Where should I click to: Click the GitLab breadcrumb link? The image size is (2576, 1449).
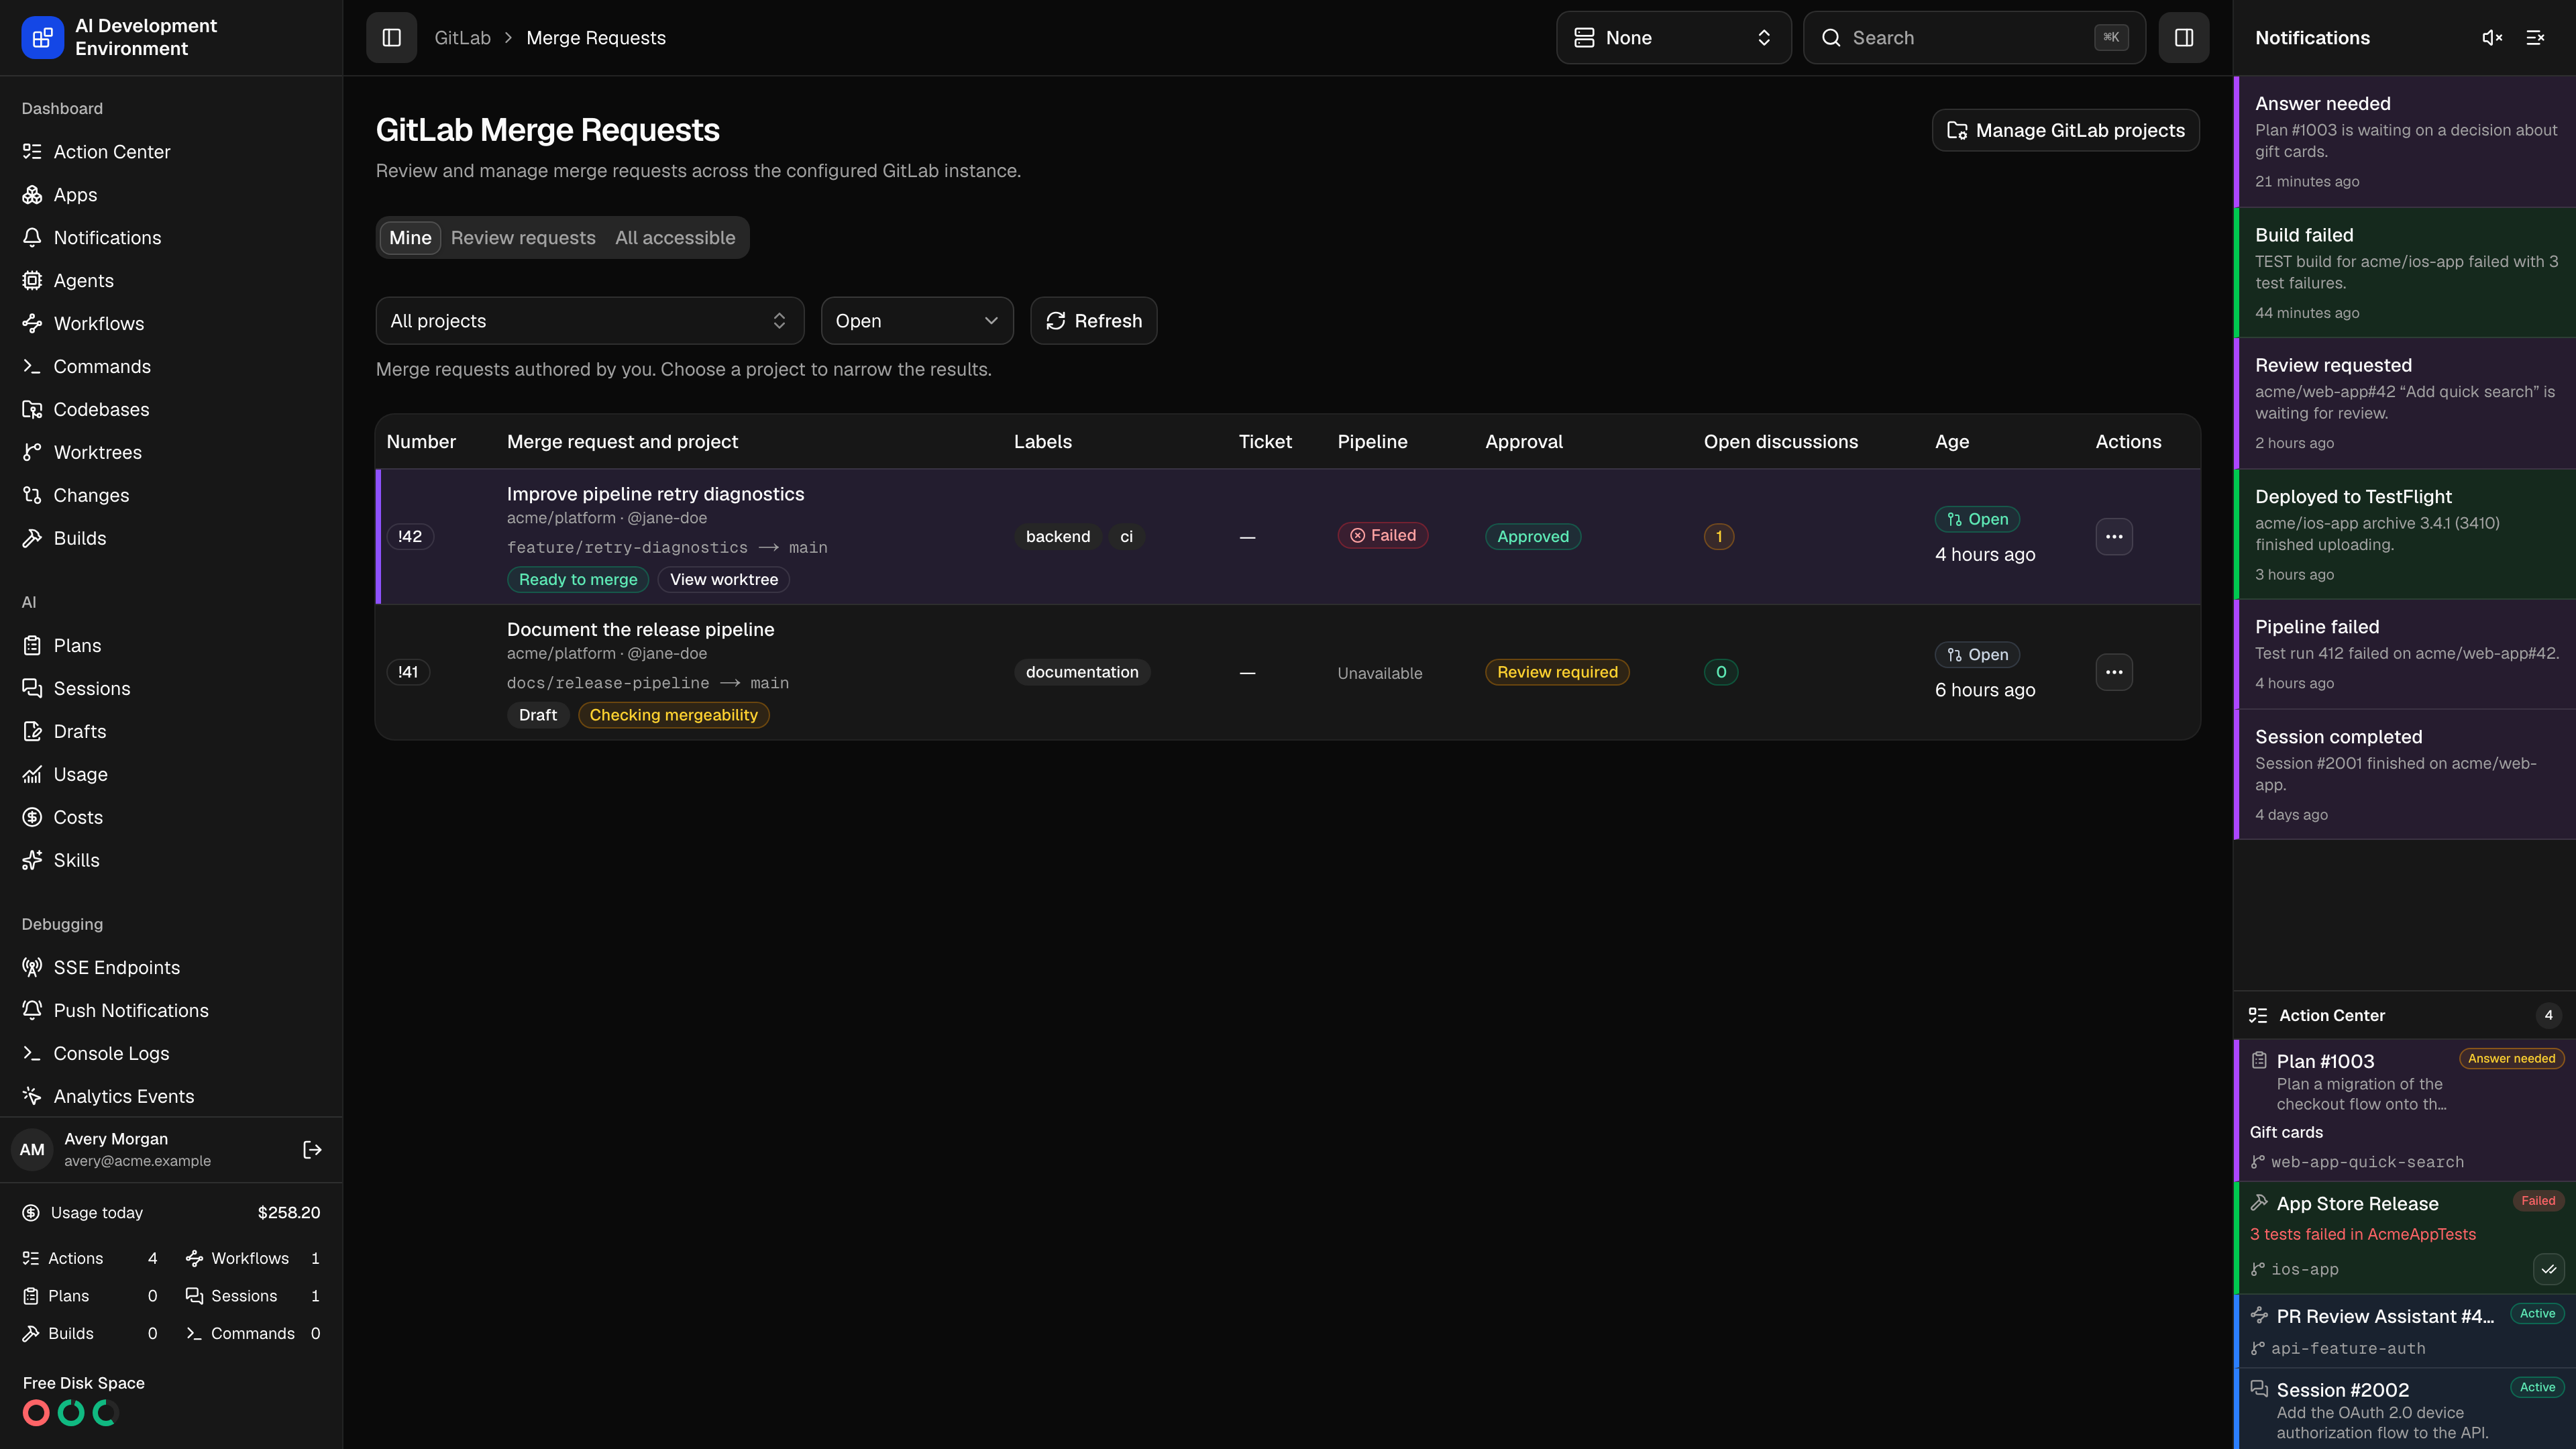coord(462,38)
